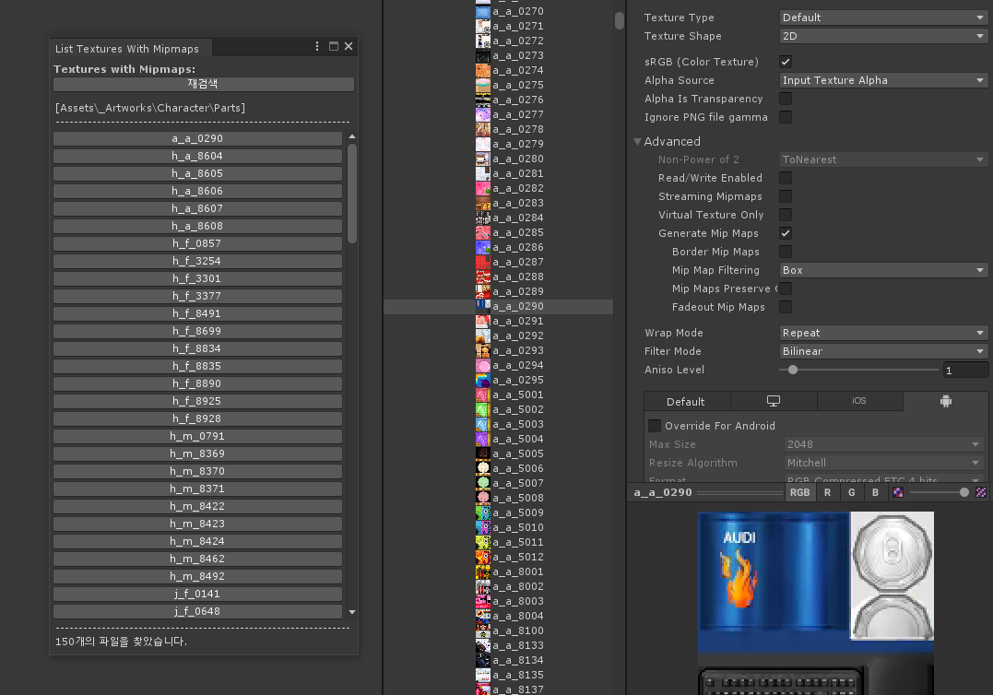This screenshot has height=695, width=993.
Task: Select h_f_0857 in the mipmap results list
Action: pos(196,243)
